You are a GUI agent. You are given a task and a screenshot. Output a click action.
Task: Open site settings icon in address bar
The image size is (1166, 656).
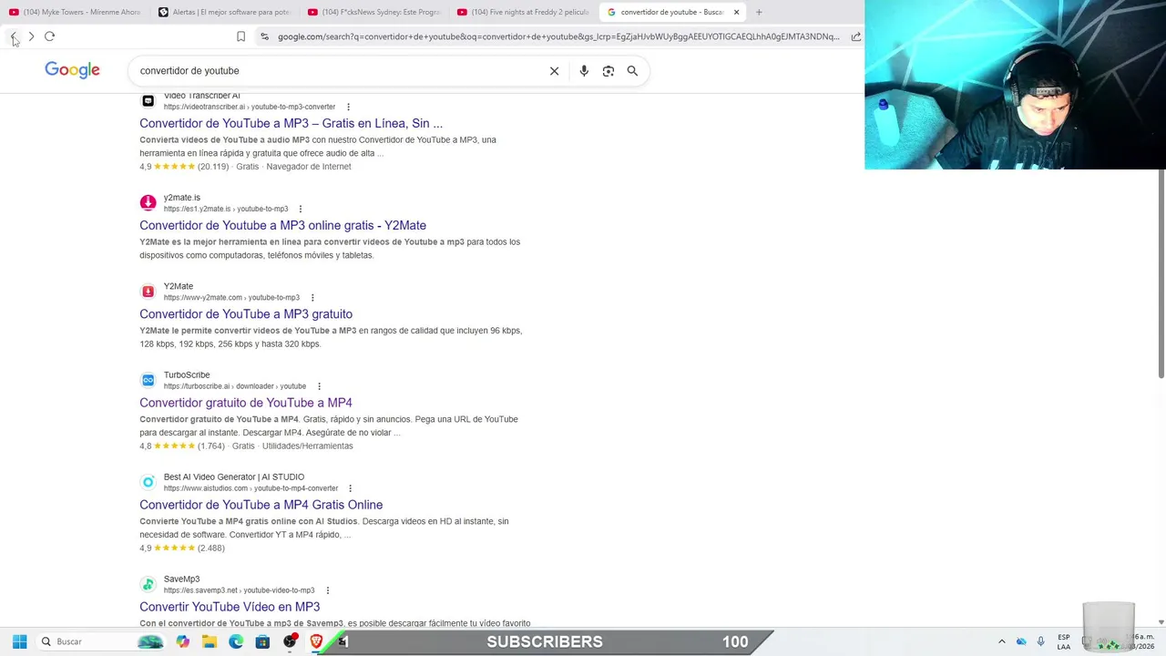pos(264,36)
